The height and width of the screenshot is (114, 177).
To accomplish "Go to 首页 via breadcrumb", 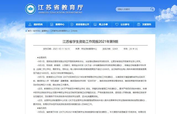I will pos(29,31).
